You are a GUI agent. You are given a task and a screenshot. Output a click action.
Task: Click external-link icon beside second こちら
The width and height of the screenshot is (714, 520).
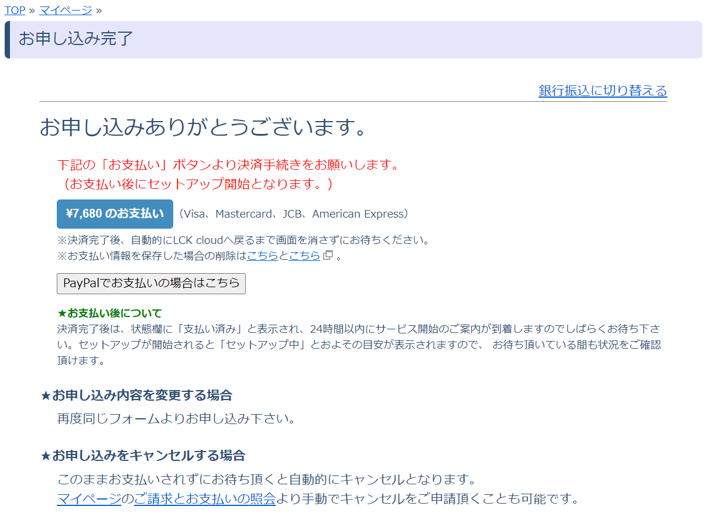pos(328,256)
